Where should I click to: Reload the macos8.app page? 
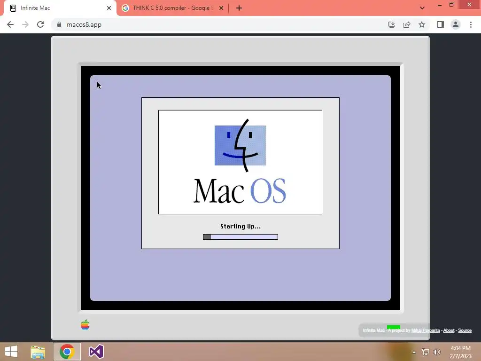click(x=40, y=24)
